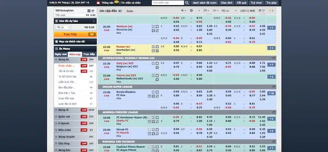Expand more bets for Italy (w) U23

pos(271,65)
